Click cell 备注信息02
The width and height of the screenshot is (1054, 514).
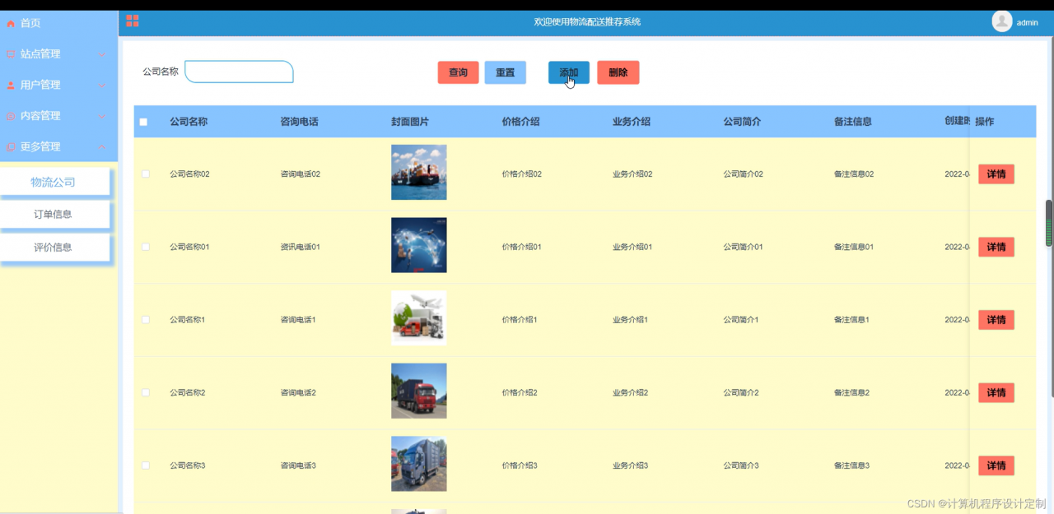click(854, 174)
